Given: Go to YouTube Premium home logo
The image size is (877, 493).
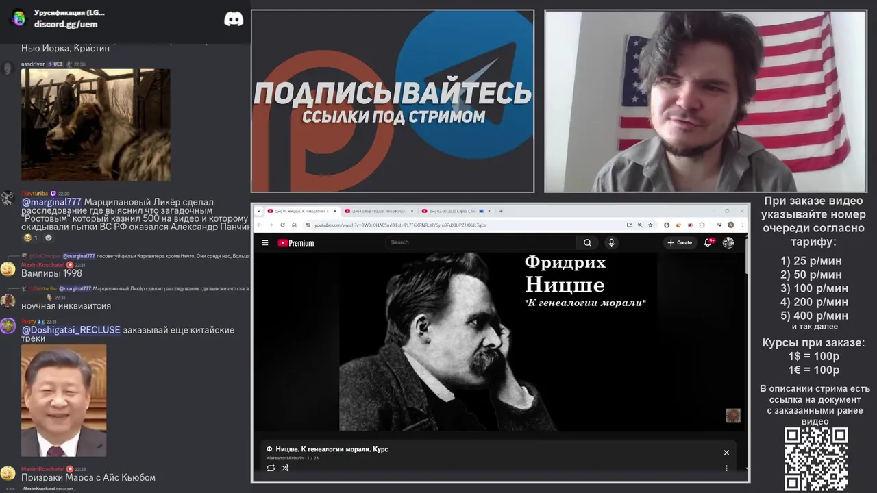Looking at the screenshot, I should point(296,243).
